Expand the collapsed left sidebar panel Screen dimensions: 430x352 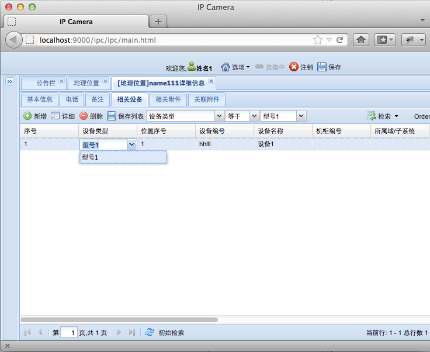[9, 82]
